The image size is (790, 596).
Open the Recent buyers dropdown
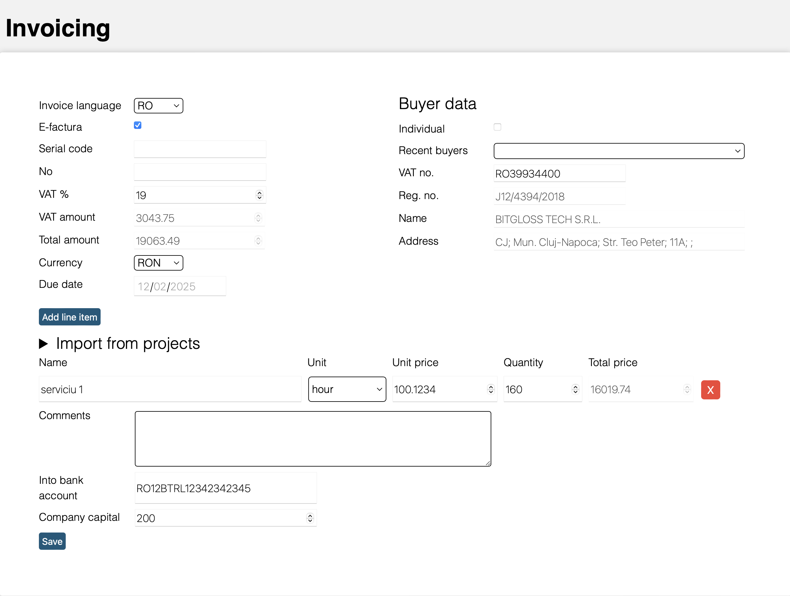[618, 151]
